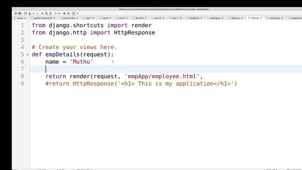The image size is (302, 170).
Task: Click 'render' in the django.shortcuts import line
Action: (x=142, y=25)
